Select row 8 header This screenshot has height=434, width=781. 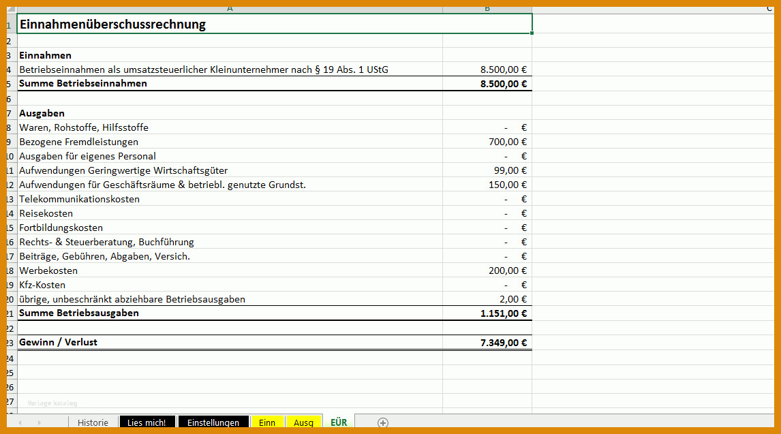point(11,127)
